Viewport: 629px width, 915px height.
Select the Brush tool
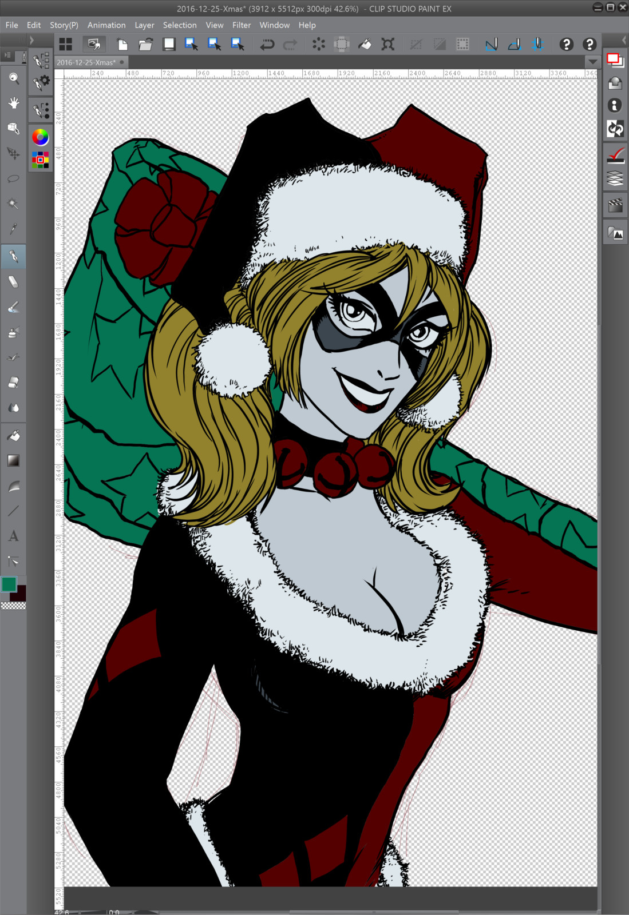tap(14, 307)
